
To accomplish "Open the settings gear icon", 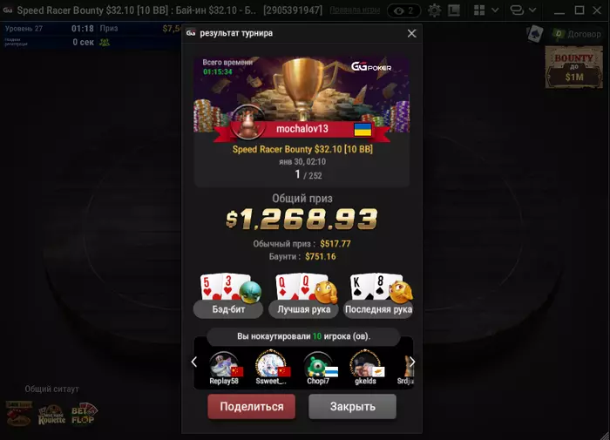I will 434,10.
